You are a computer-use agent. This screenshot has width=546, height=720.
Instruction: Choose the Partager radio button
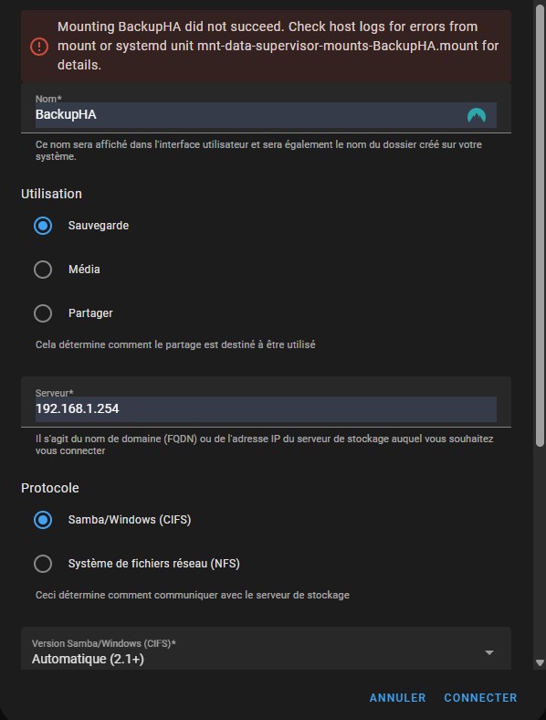pyautogui.click(x=43, y=313)
